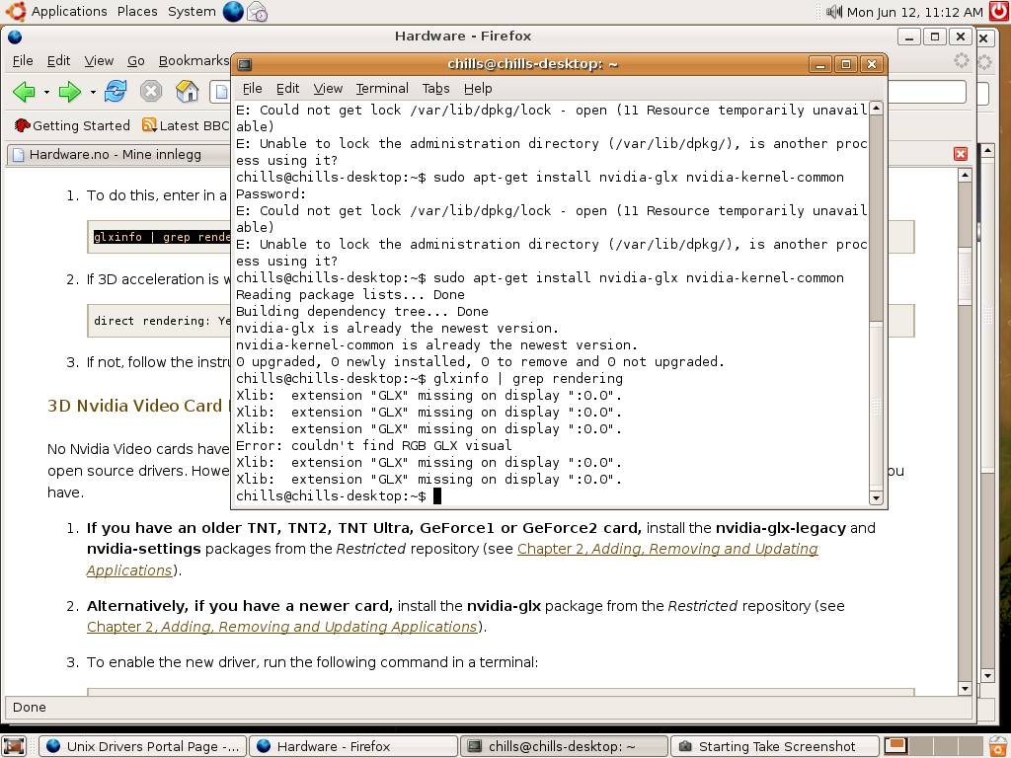The image size is (1011, 758).
Task: Click the 3D Nvidia Video Card heading
Action: tap(138, 406)
